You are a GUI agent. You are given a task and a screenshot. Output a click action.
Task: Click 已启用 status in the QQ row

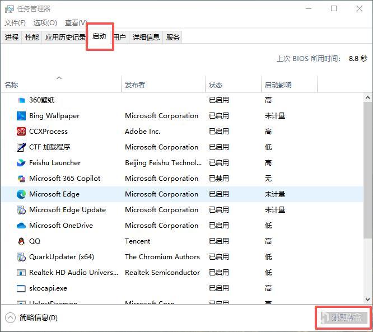[x=219, y=241]
